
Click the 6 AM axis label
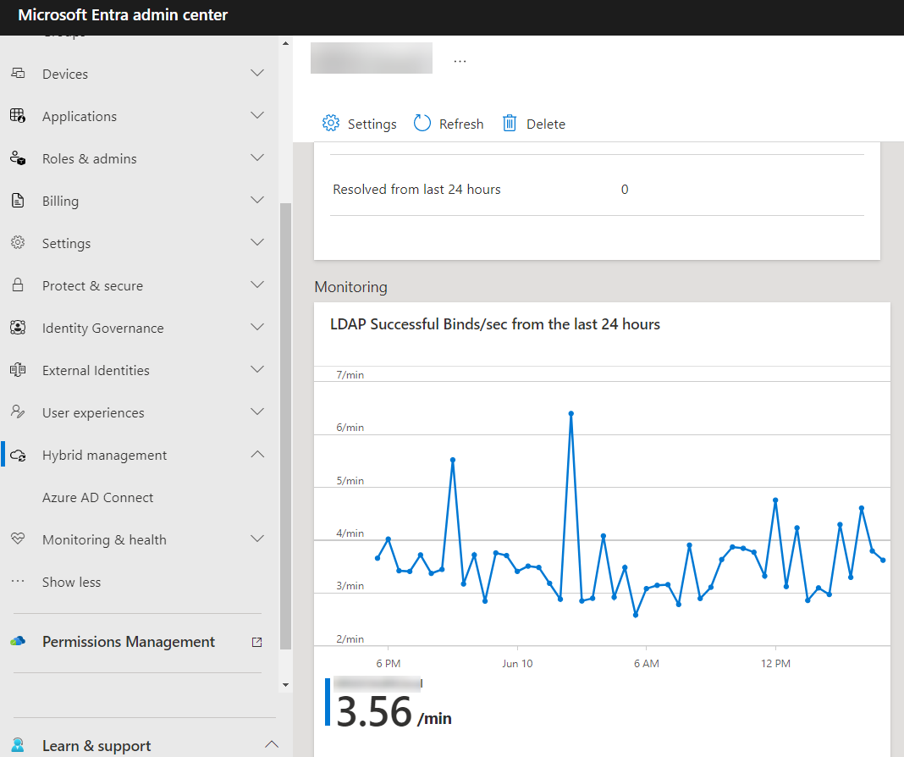tap(647, 664)
